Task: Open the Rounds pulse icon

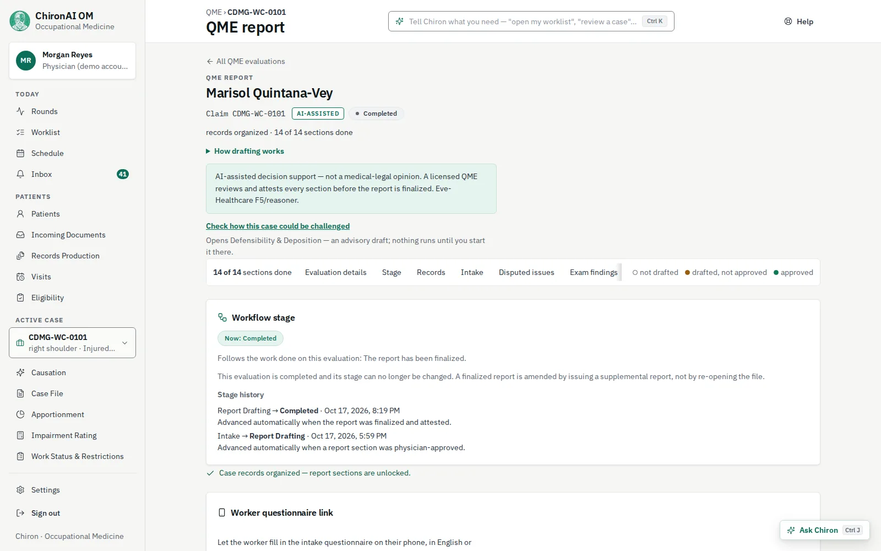Action: point(20,111)
